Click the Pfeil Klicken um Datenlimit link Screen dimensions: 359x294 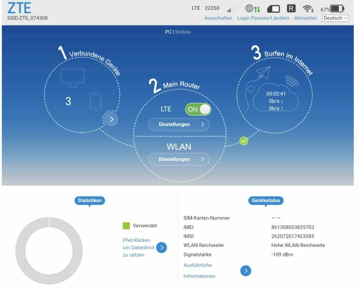[x=138, y=247]
